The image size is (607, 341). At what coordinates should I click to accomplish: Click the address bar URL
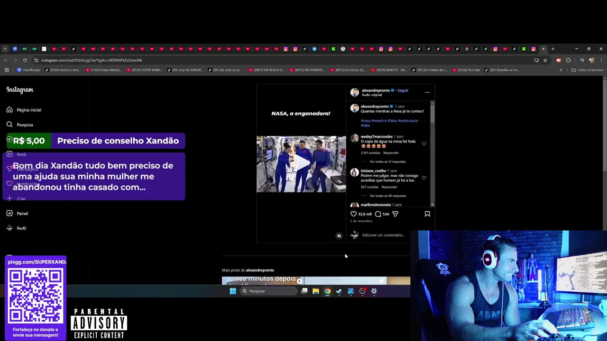[x=92, y=60]
